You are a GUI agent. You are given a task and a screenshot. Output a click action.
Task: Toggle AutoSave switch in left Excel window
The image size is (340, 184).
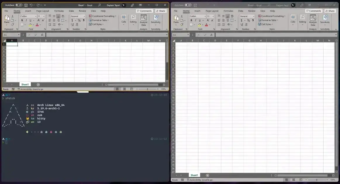(x=19, y=5)
